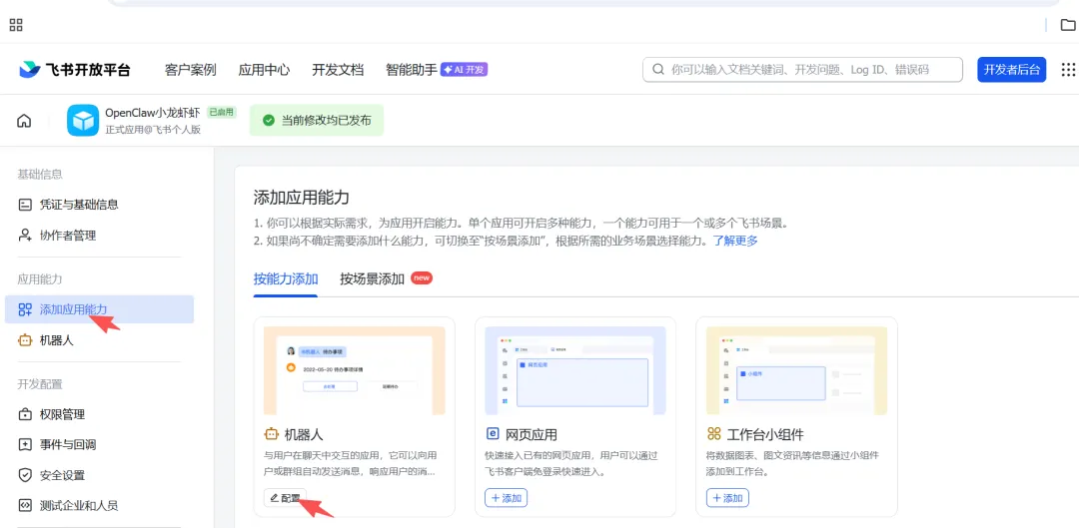Open 应用中心 in top navigation
Screen dimensions: 1079x528
[x=264, y=70]
